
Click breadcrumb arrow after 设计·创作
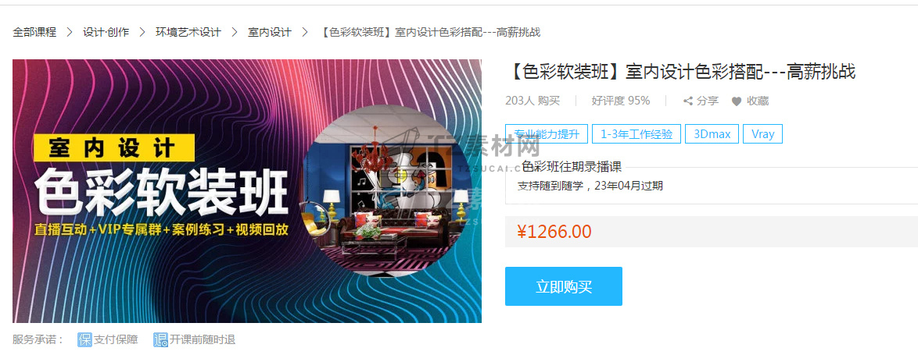coord(142,32)
